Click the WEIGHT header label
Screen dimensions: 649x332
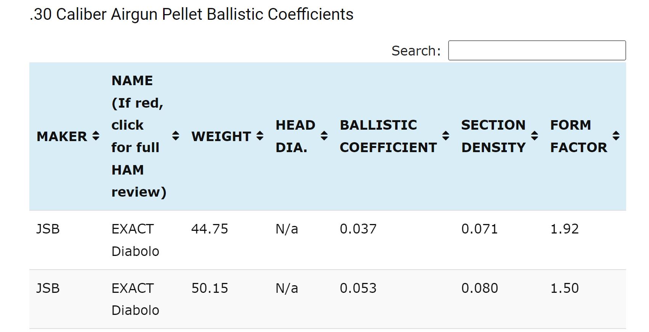point(221,137)
